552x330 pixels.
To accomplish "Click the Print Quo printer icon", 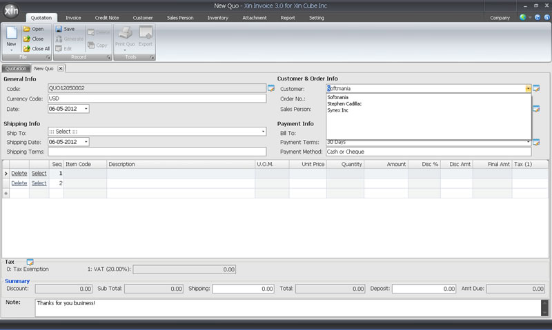I will 125,32.
